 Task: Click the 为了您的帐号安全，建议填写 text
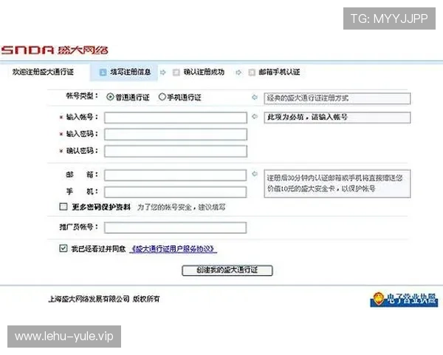(182, 207)
